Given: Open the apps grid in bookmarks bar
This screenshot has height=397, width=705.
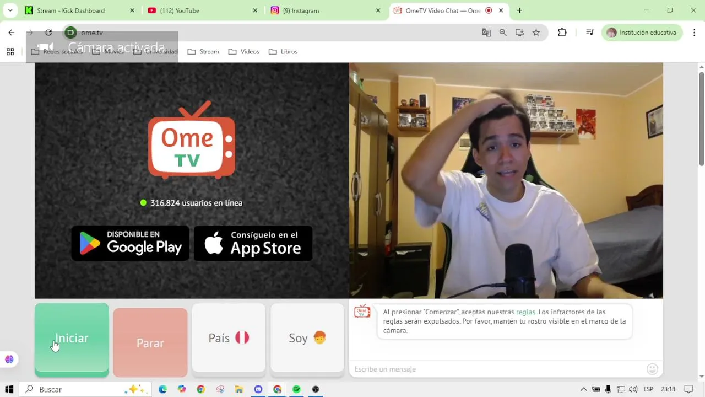Looking at the screenshot, I should tap(10, 52).
